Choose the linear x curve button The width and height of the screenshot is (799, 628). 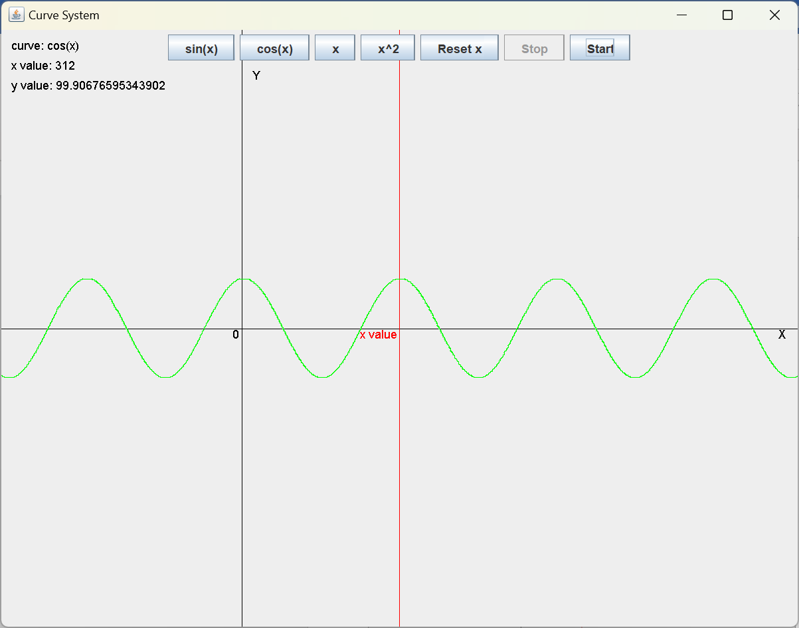[x=335, y=48]
